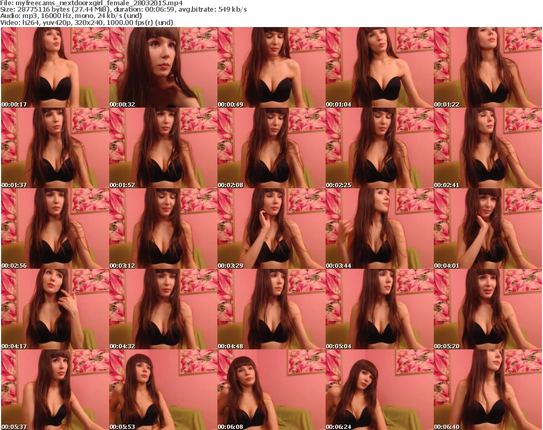Click the preview frame at 00:05:37
This screenshot has height=430, width=543.
pos(55,390)
